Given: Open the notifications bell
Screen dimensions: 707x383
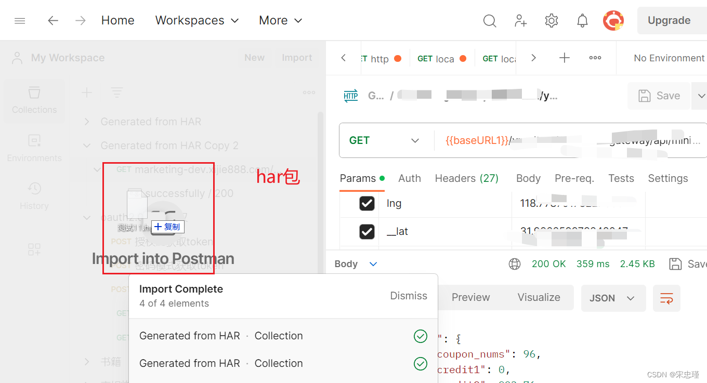Looking at the screenshot, I should coord(583,21).
